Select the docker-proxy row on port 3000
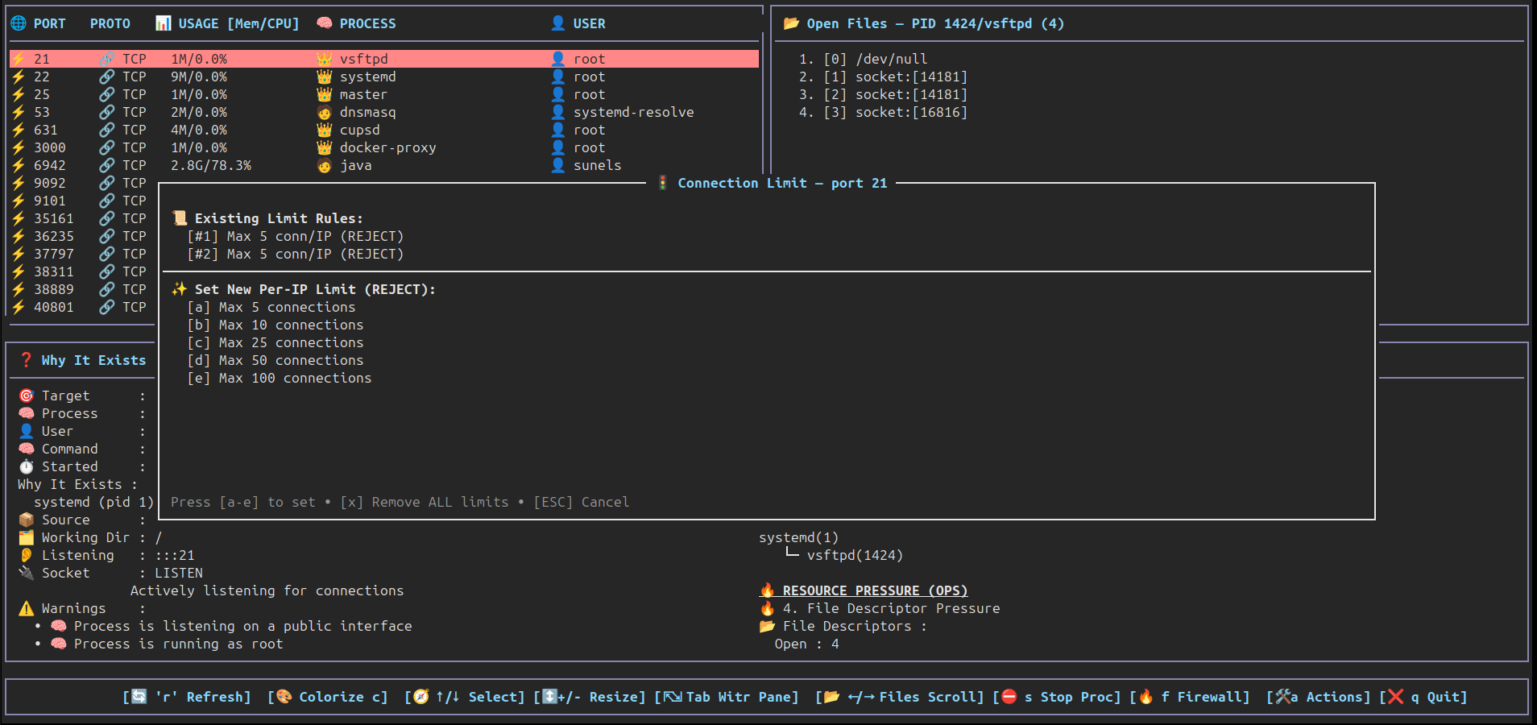1537x725 pixels. click(x=387, y=147)
